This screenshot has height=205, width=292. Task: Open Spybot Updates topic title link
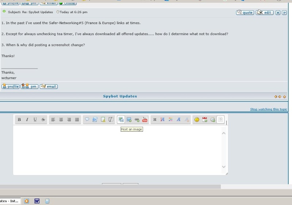120,96
